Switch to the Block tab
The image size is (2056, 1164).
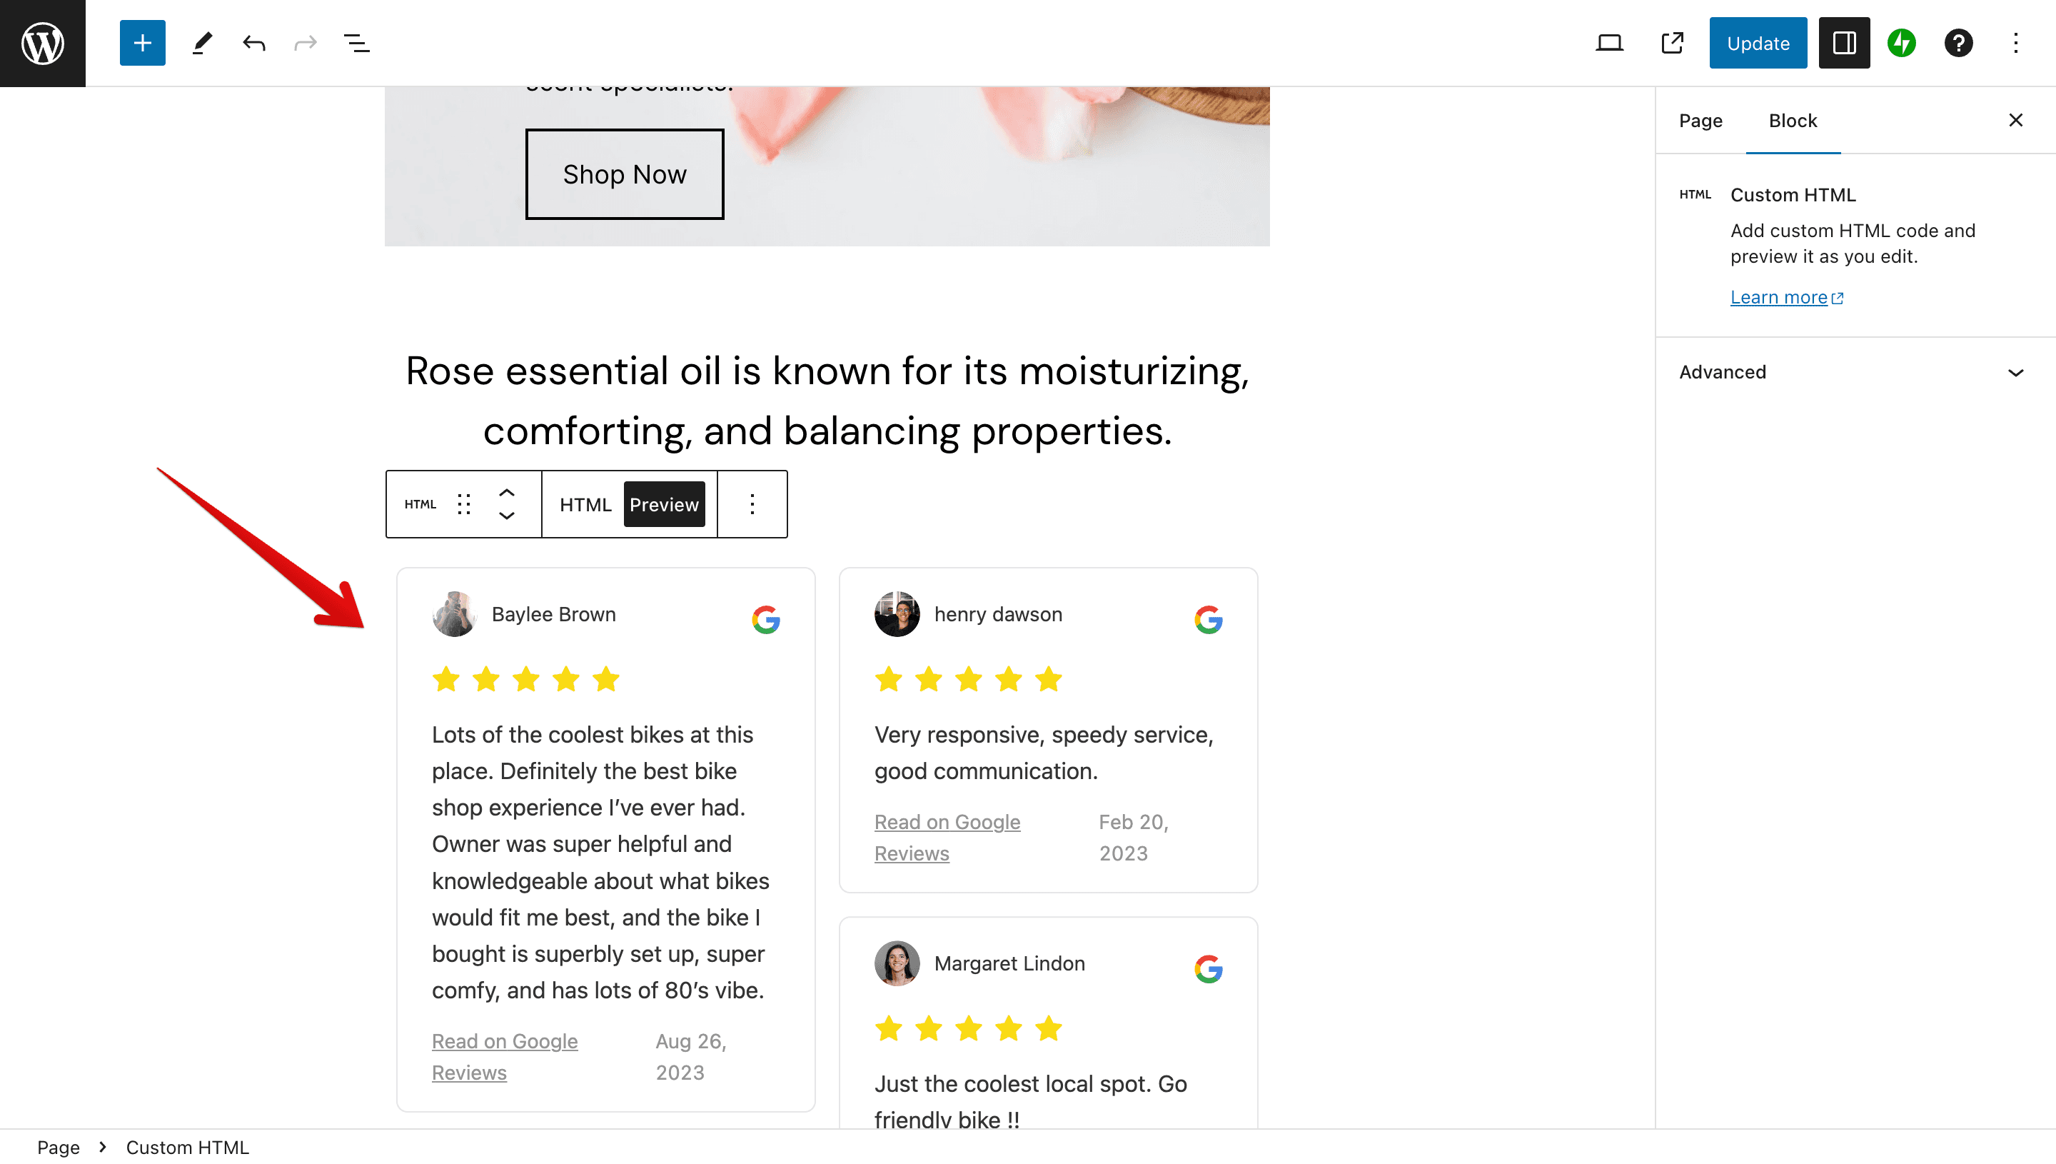pos(1793,120)
